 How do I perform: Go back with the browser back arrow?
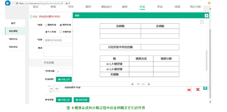[8, 3]
